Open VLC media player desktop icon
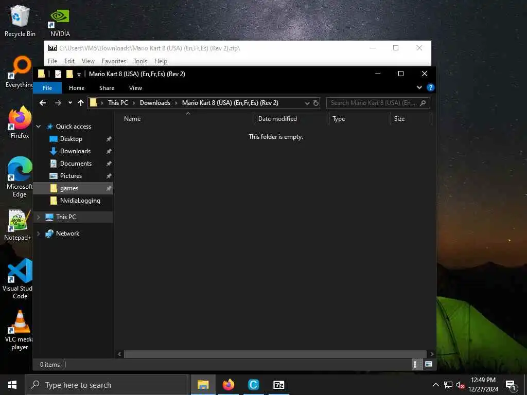 [20, 330]
